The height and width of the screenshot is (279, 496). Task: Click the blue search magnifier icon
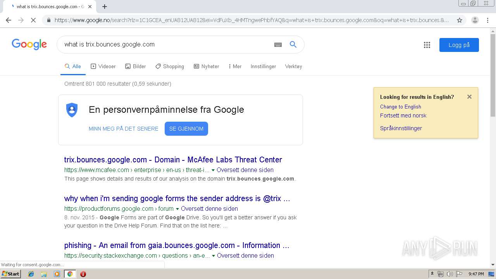293,45
